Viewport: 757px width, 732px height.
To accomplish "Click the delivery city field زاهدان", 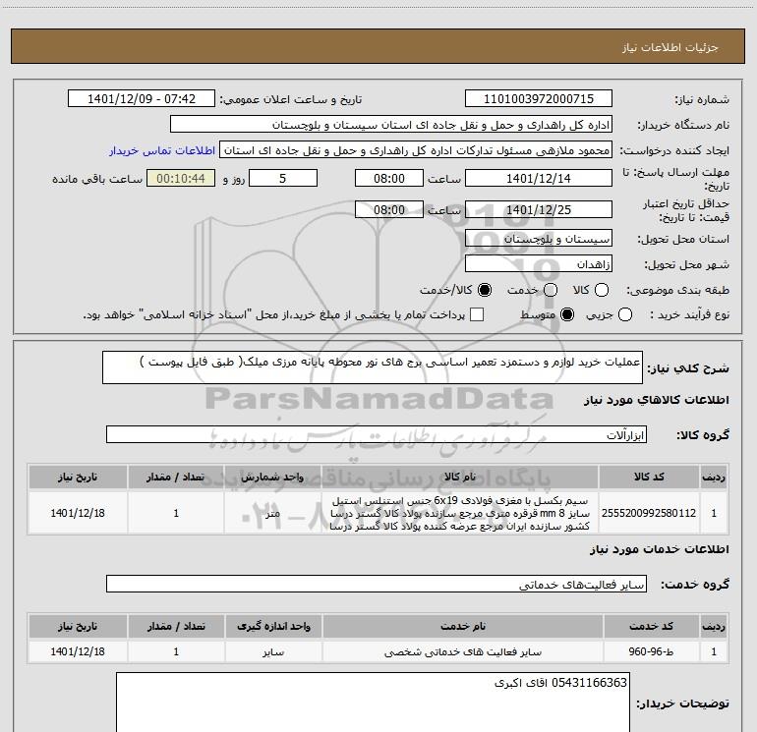I will pyautogui.click(x=539, y=264).
